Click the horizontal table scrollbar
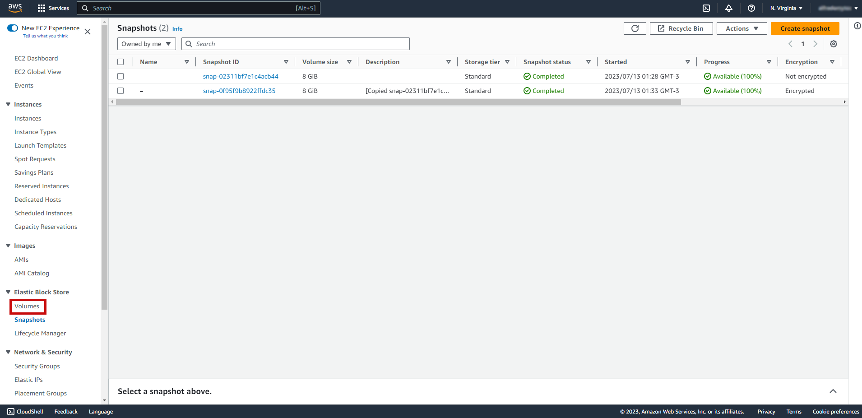 (398, 102)
